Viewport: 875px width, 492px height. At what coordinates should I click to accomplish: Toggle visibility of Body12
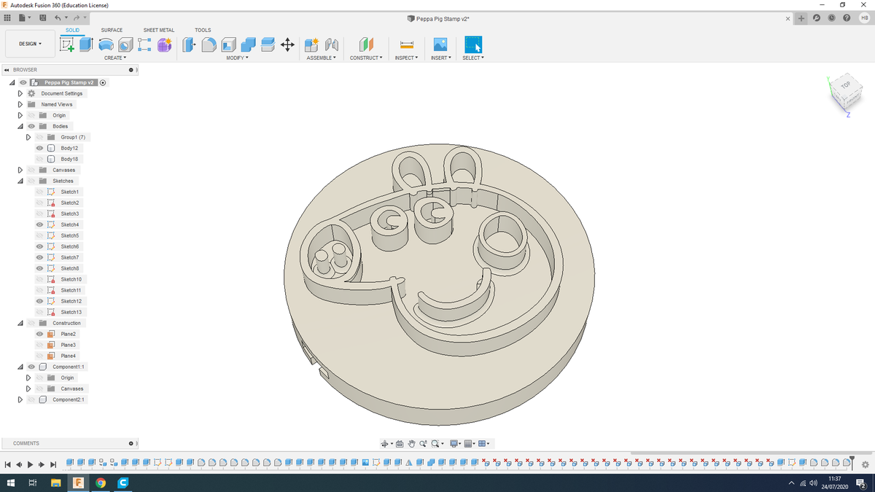[40, 148]
